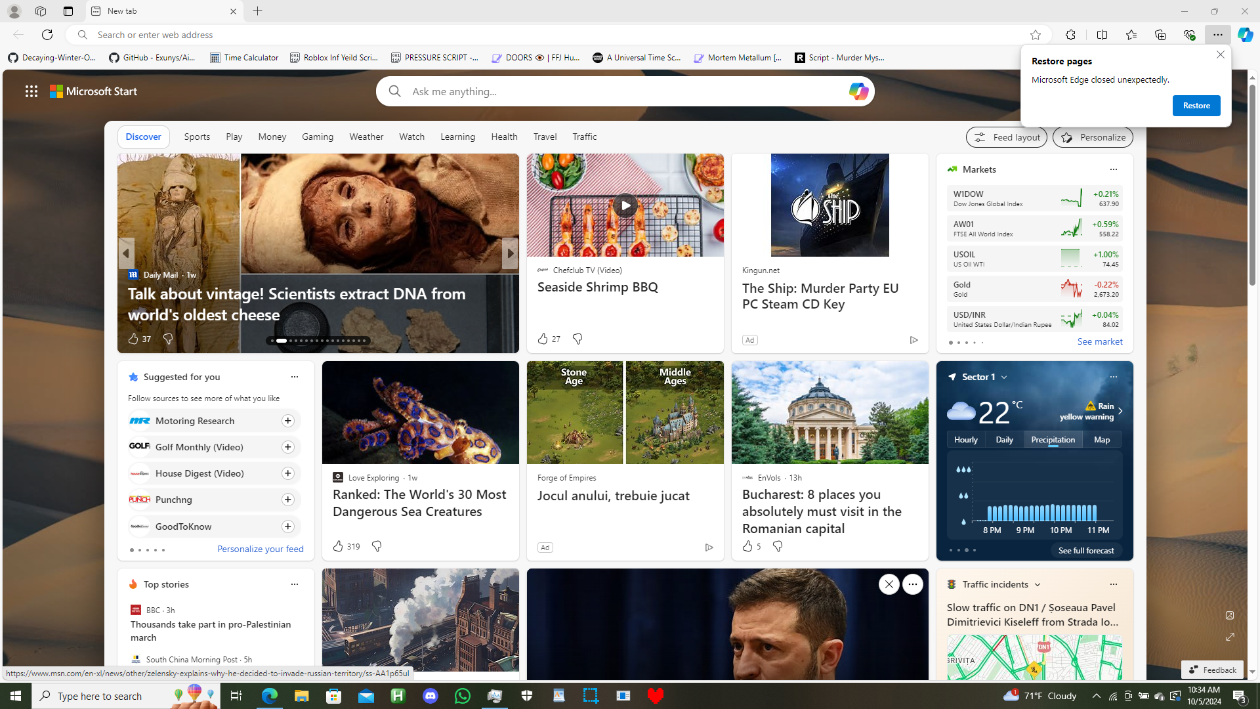The image size is (1260, 709).
Task: Switch to the Gaming feed tab
Action: pyautogui.click(x=317, y=137)
